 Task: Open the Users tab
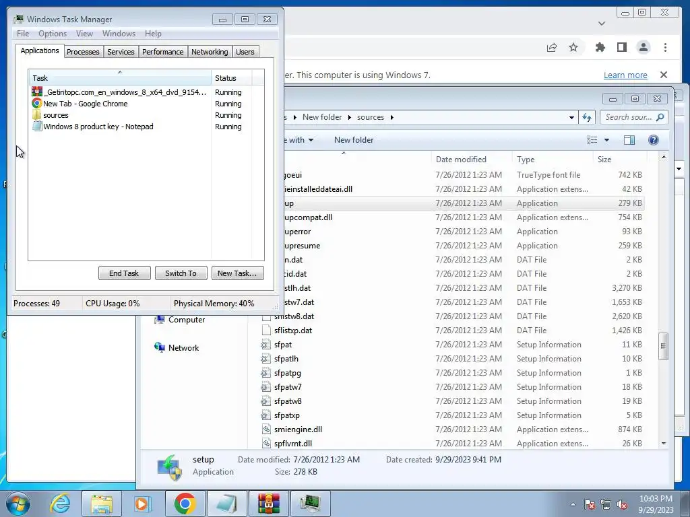click(x=245, y=52)
